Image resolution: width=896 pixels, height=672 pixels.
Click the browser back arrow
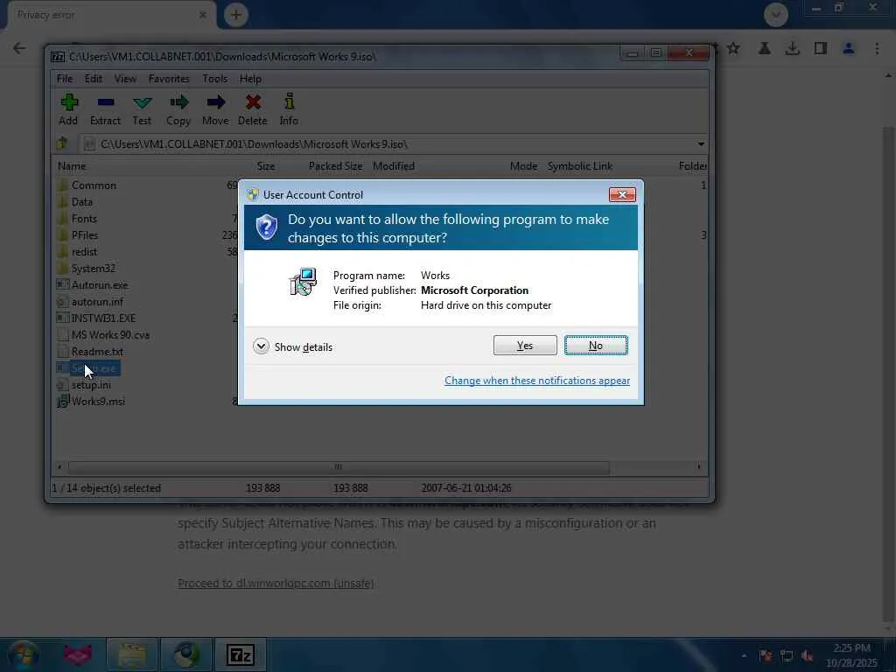[19, 48]
